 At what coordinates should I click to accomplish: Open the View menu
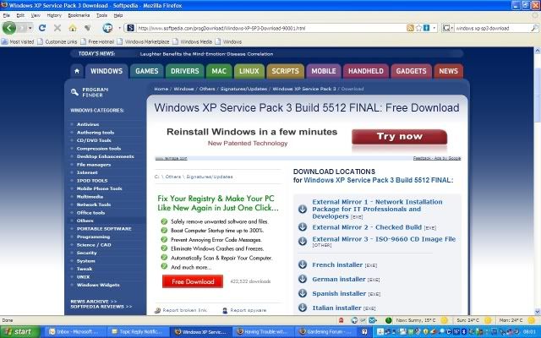[36, 15]
